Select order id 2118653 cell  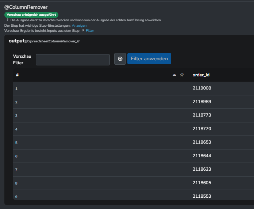(x=202, y=142)
